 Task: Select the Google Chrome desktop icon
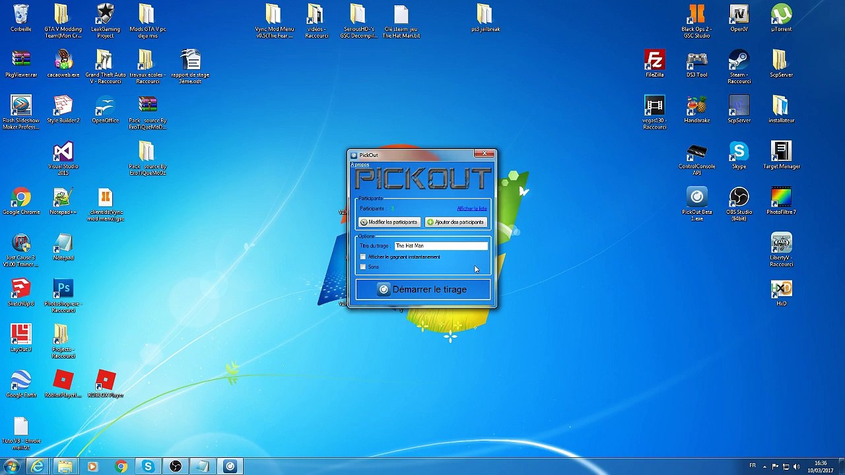[21, 201]
